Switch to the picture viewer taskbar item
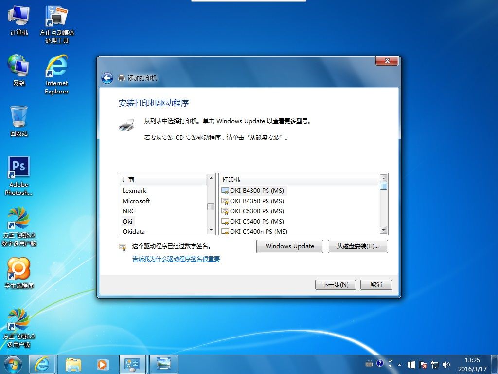 [x=163, y=364]
